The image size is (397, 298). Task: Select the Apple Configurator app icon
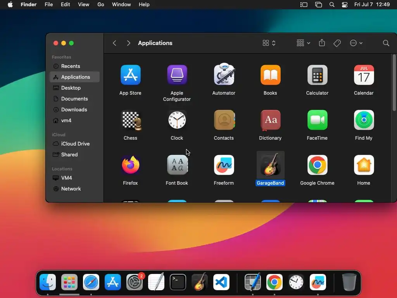[177, 75]
